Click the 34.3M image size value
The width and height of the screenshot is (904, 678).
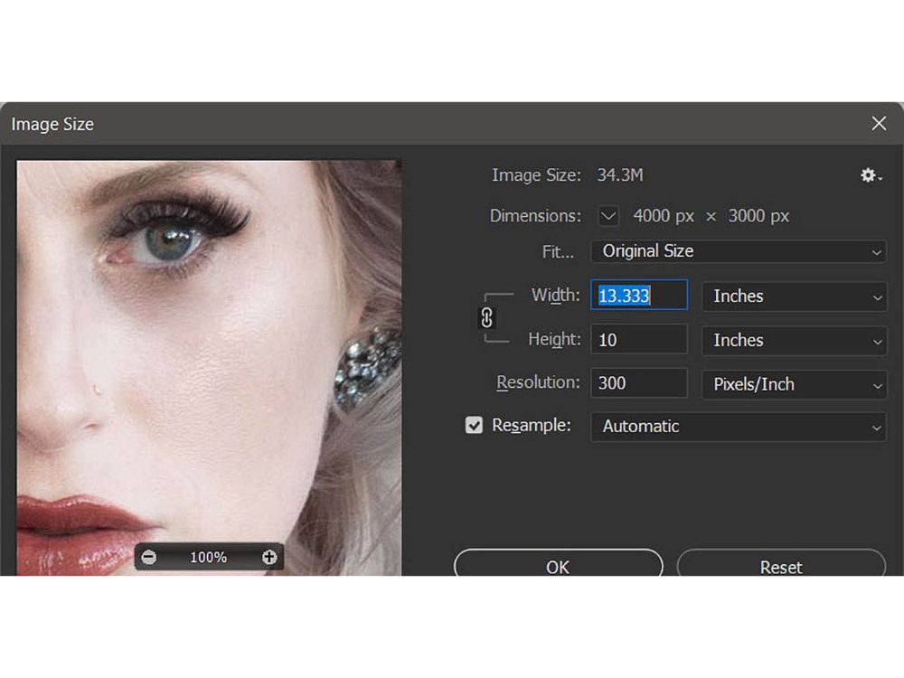620,175
